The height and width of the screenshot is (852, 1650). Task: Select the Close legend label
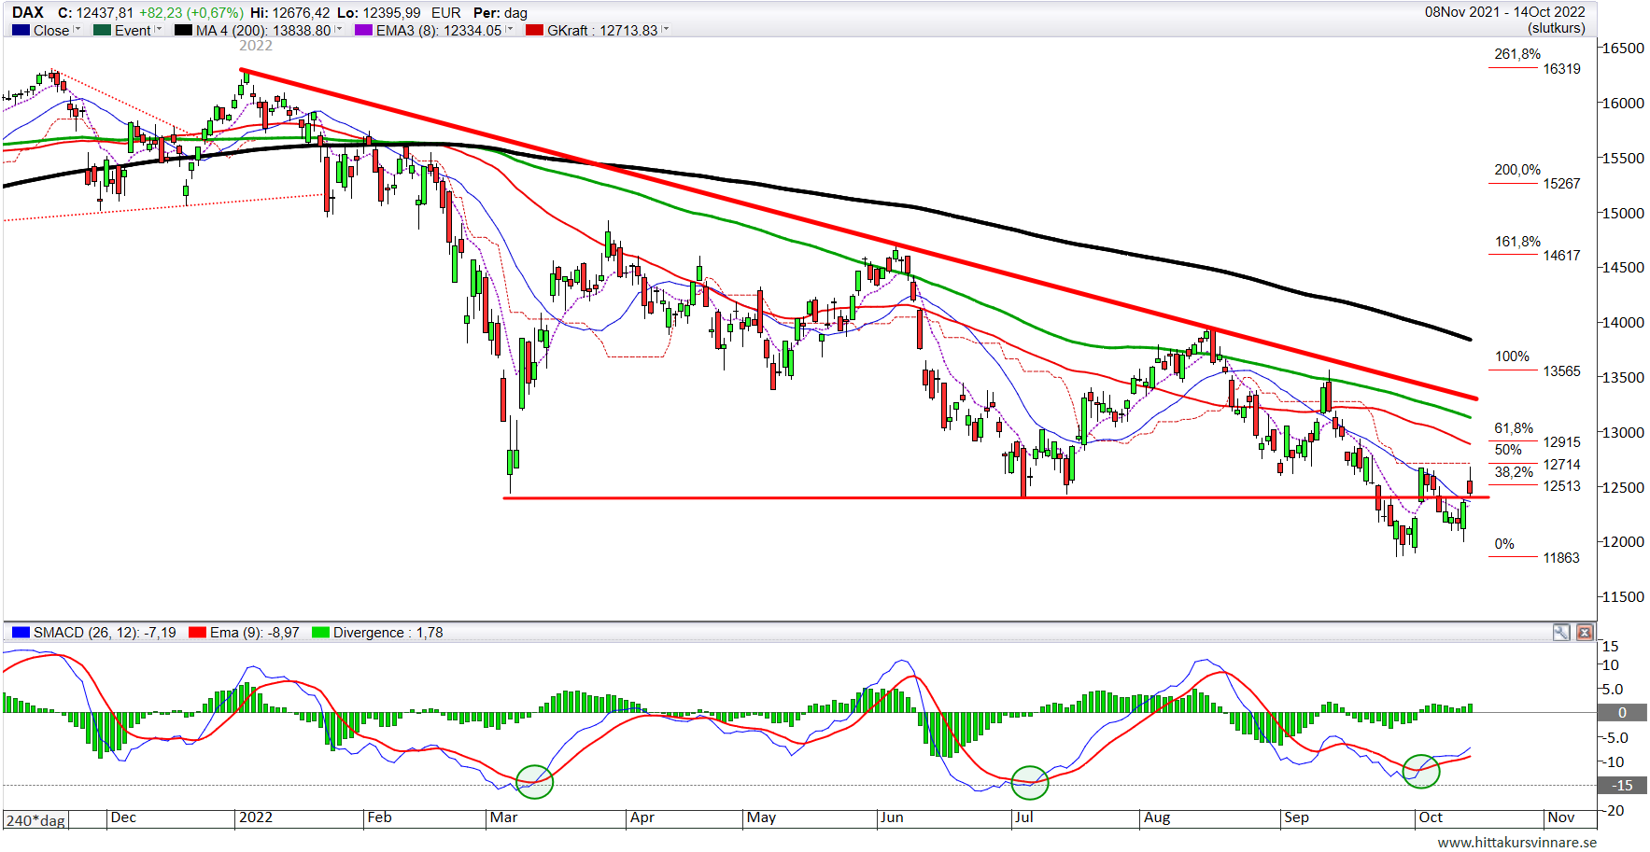pos(51,31)
